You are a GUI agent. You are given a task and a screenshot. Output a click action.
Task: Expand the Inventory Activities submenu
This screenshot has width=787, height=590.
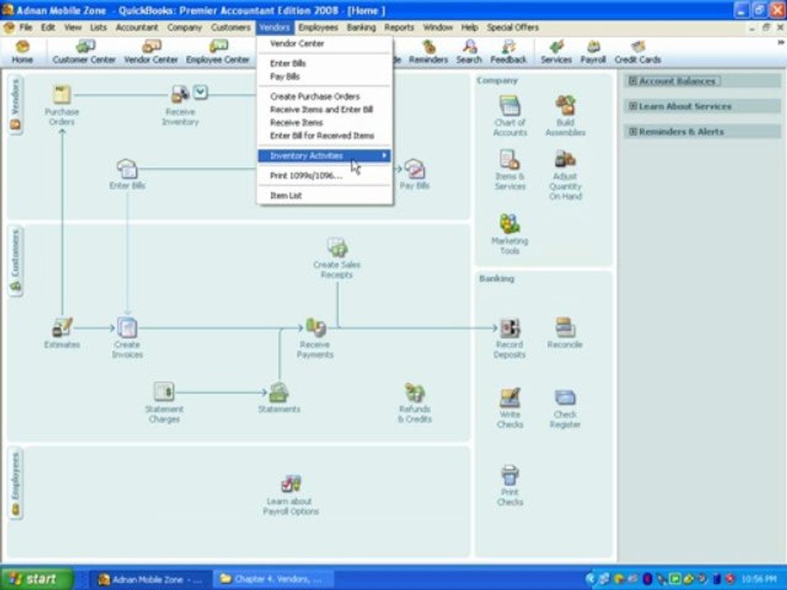[325, 156]
